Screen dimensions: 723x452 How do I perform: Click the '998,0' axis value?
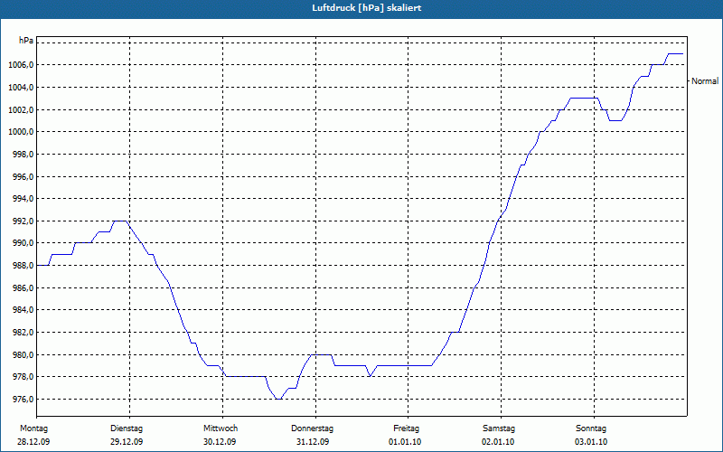23,154
